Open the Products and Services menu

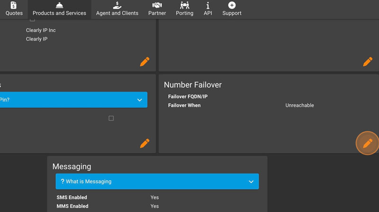[x=59, y=9]
